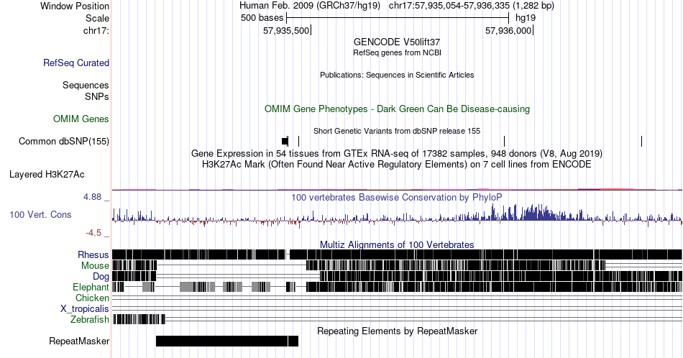Click the Rhesus alignment row label

coord(93,254)
